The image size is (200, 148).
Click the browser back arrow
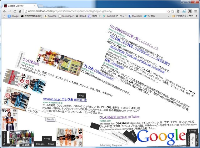pyautogui.click(x=4, y=11)
